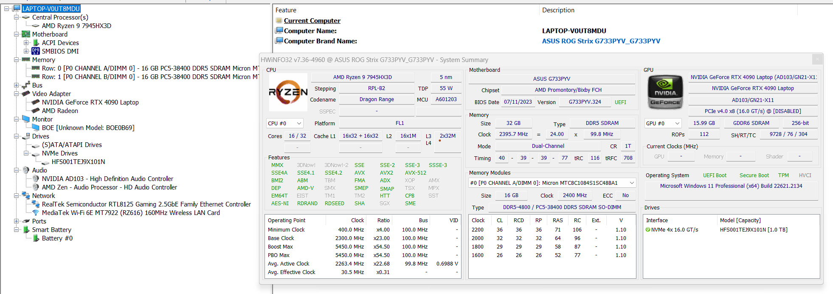Click the Feature column header
The width and height of the screenshot is (833, 294).
point(286,10)
